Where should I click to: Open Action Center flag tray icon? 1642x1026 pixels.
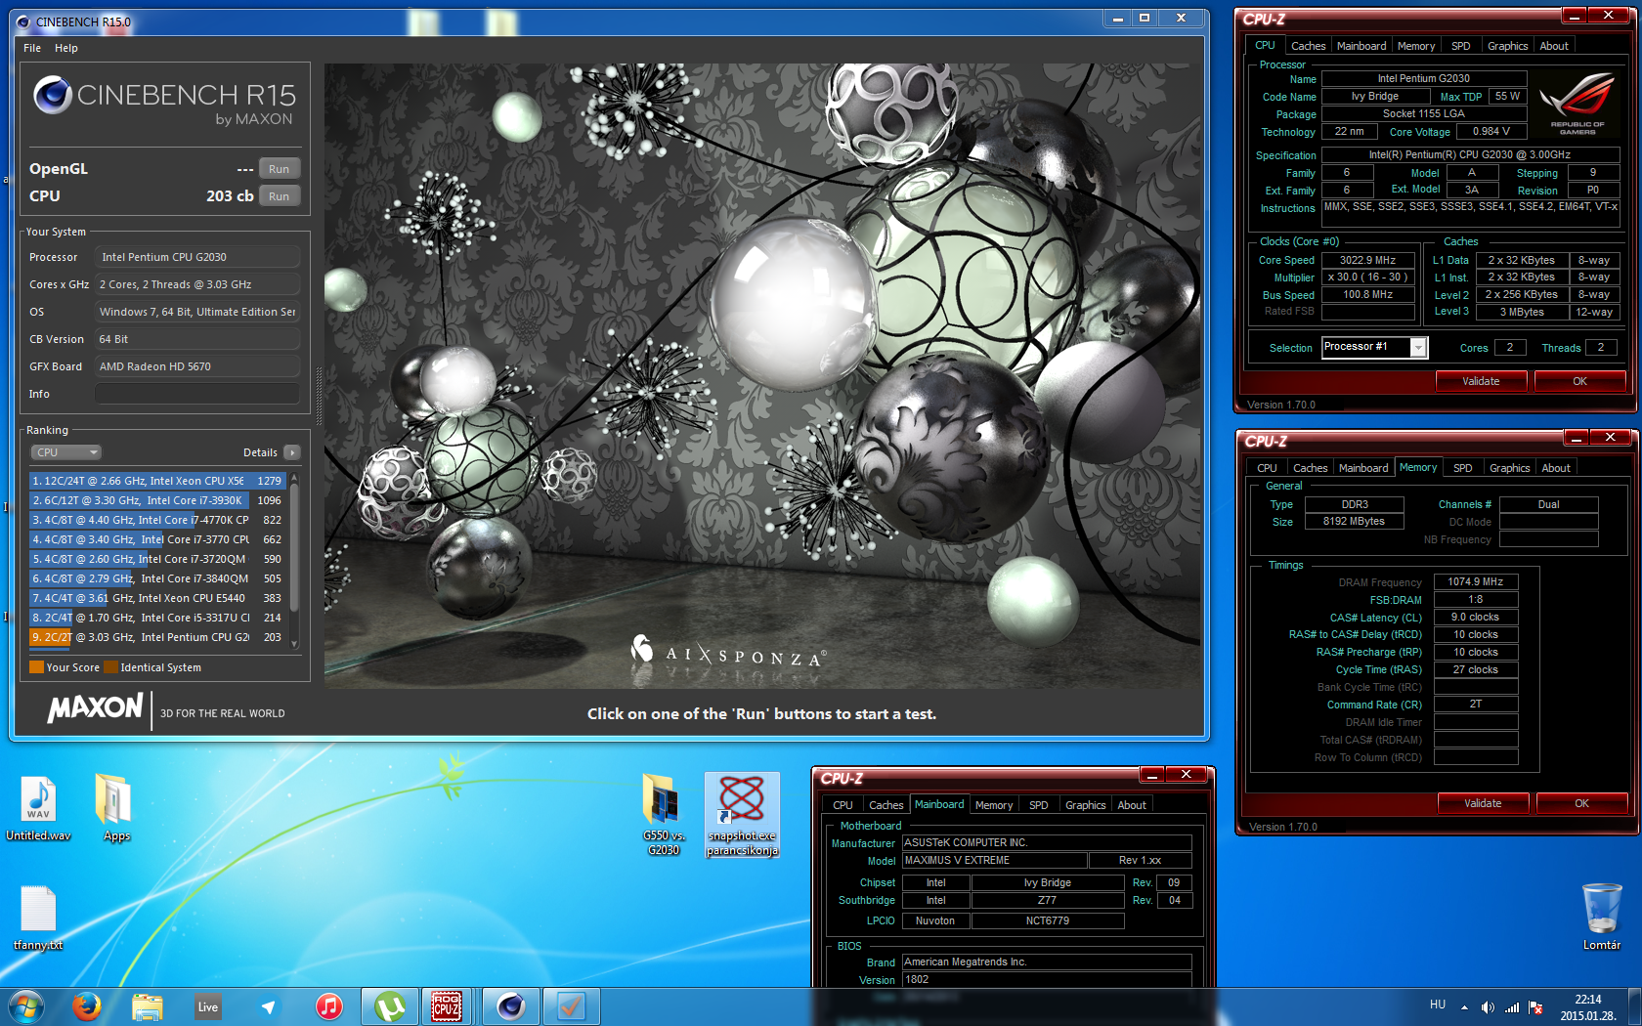(1535, 1007)
